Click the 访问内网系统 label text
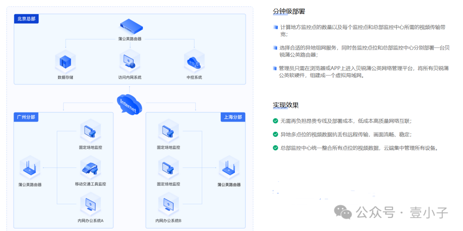The image size is (463, 231). pyautogui.click(x=129, y=78)
